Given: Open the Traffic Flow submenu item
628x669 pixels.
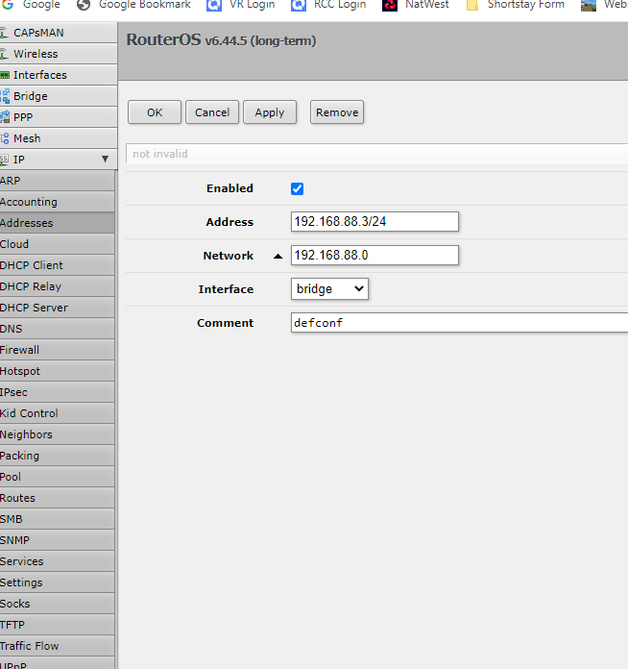Looking at the screenshot, I should 57,646.
